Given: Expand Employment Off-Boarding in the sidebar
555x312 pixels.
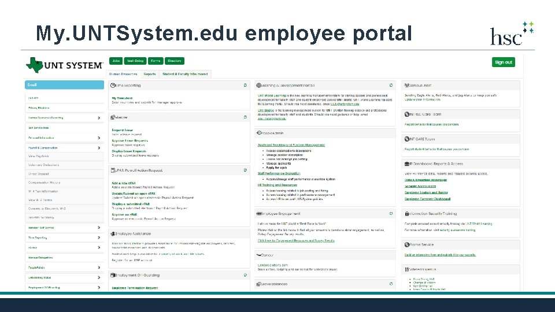Looking at the screenshot, I should [99, 287].
